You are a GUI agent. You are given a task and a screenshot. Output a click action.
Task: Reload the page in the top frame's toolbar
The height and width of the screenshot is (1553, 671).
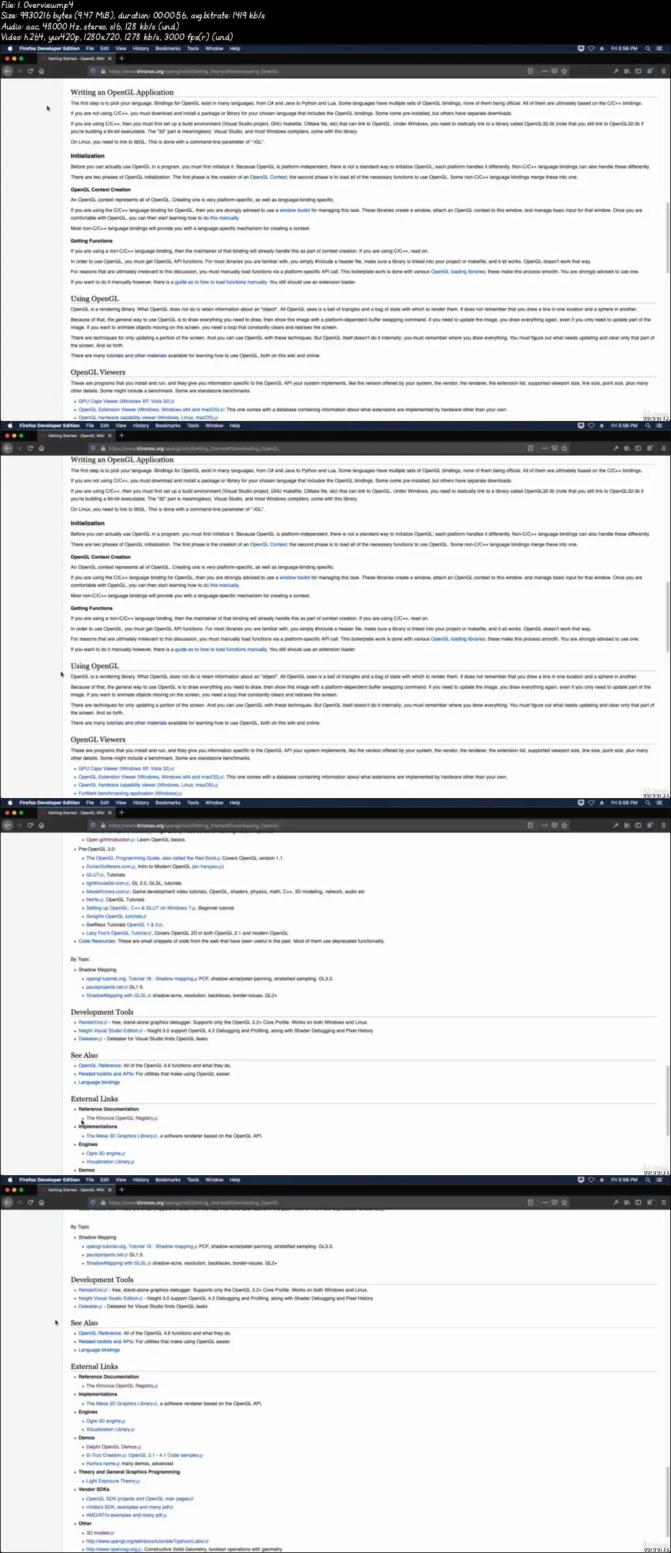[x=30, y=71]
